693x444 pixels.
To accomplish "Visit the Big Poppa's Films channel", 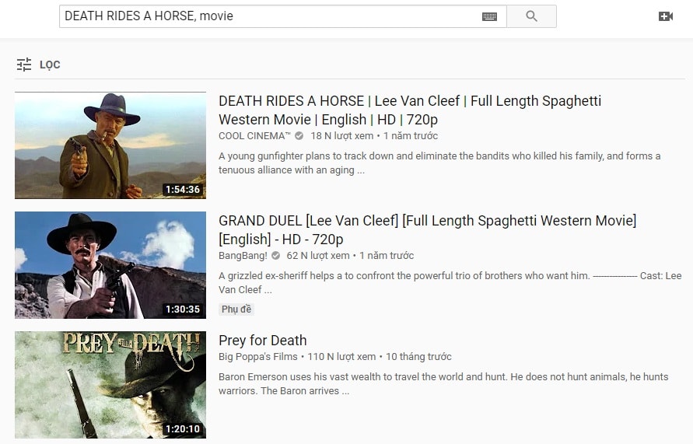I will click(258, 357).
